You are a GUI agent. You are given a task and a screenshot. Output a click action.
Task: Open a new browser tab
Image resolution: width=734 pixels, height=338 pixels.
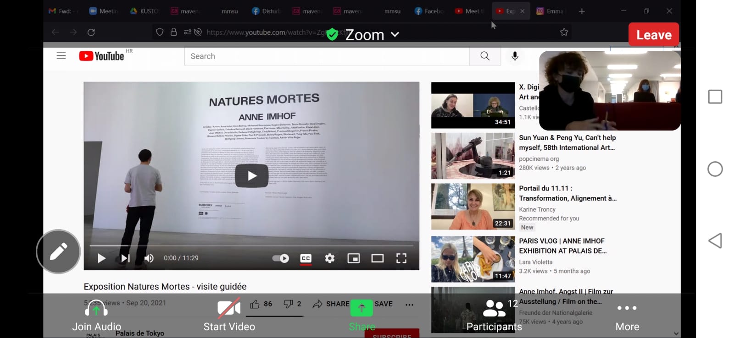click(x=582, y=11)
